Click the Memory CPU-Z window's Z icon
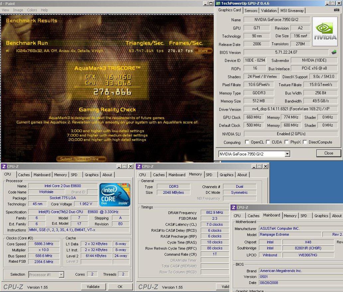Screen dimensions: 343x292 [139, 166]
